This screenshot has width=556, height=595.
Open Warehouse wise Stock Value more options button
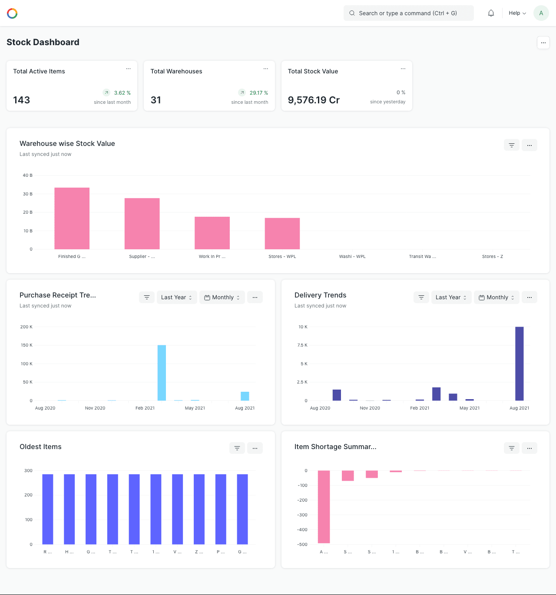(x=530, y=145)
